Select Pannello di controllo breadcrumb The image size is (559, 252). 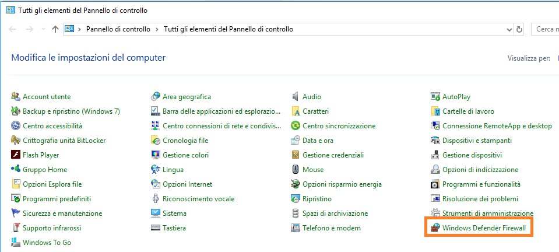118,29
